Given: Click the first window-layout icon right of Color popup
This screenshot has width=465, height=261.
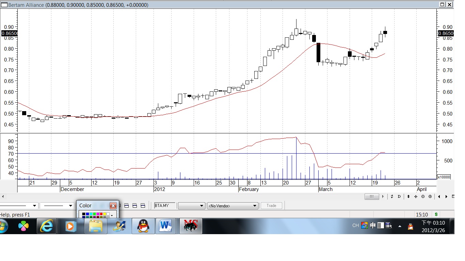Looking at the screenshot, I should coord(126,206).
